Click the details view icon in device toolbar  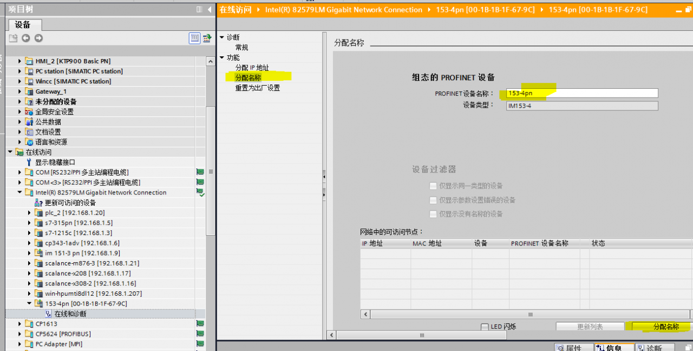(194, 38)
